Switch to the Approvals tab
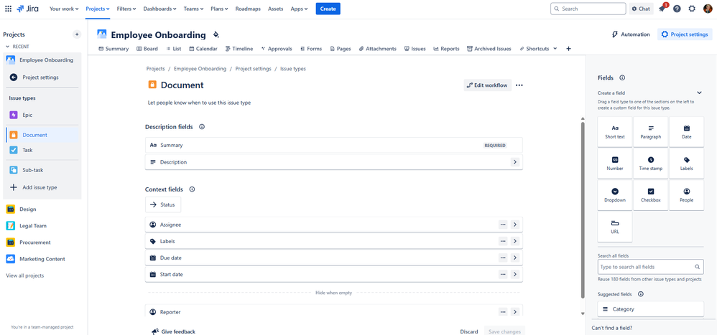 [x=277, y=48]
